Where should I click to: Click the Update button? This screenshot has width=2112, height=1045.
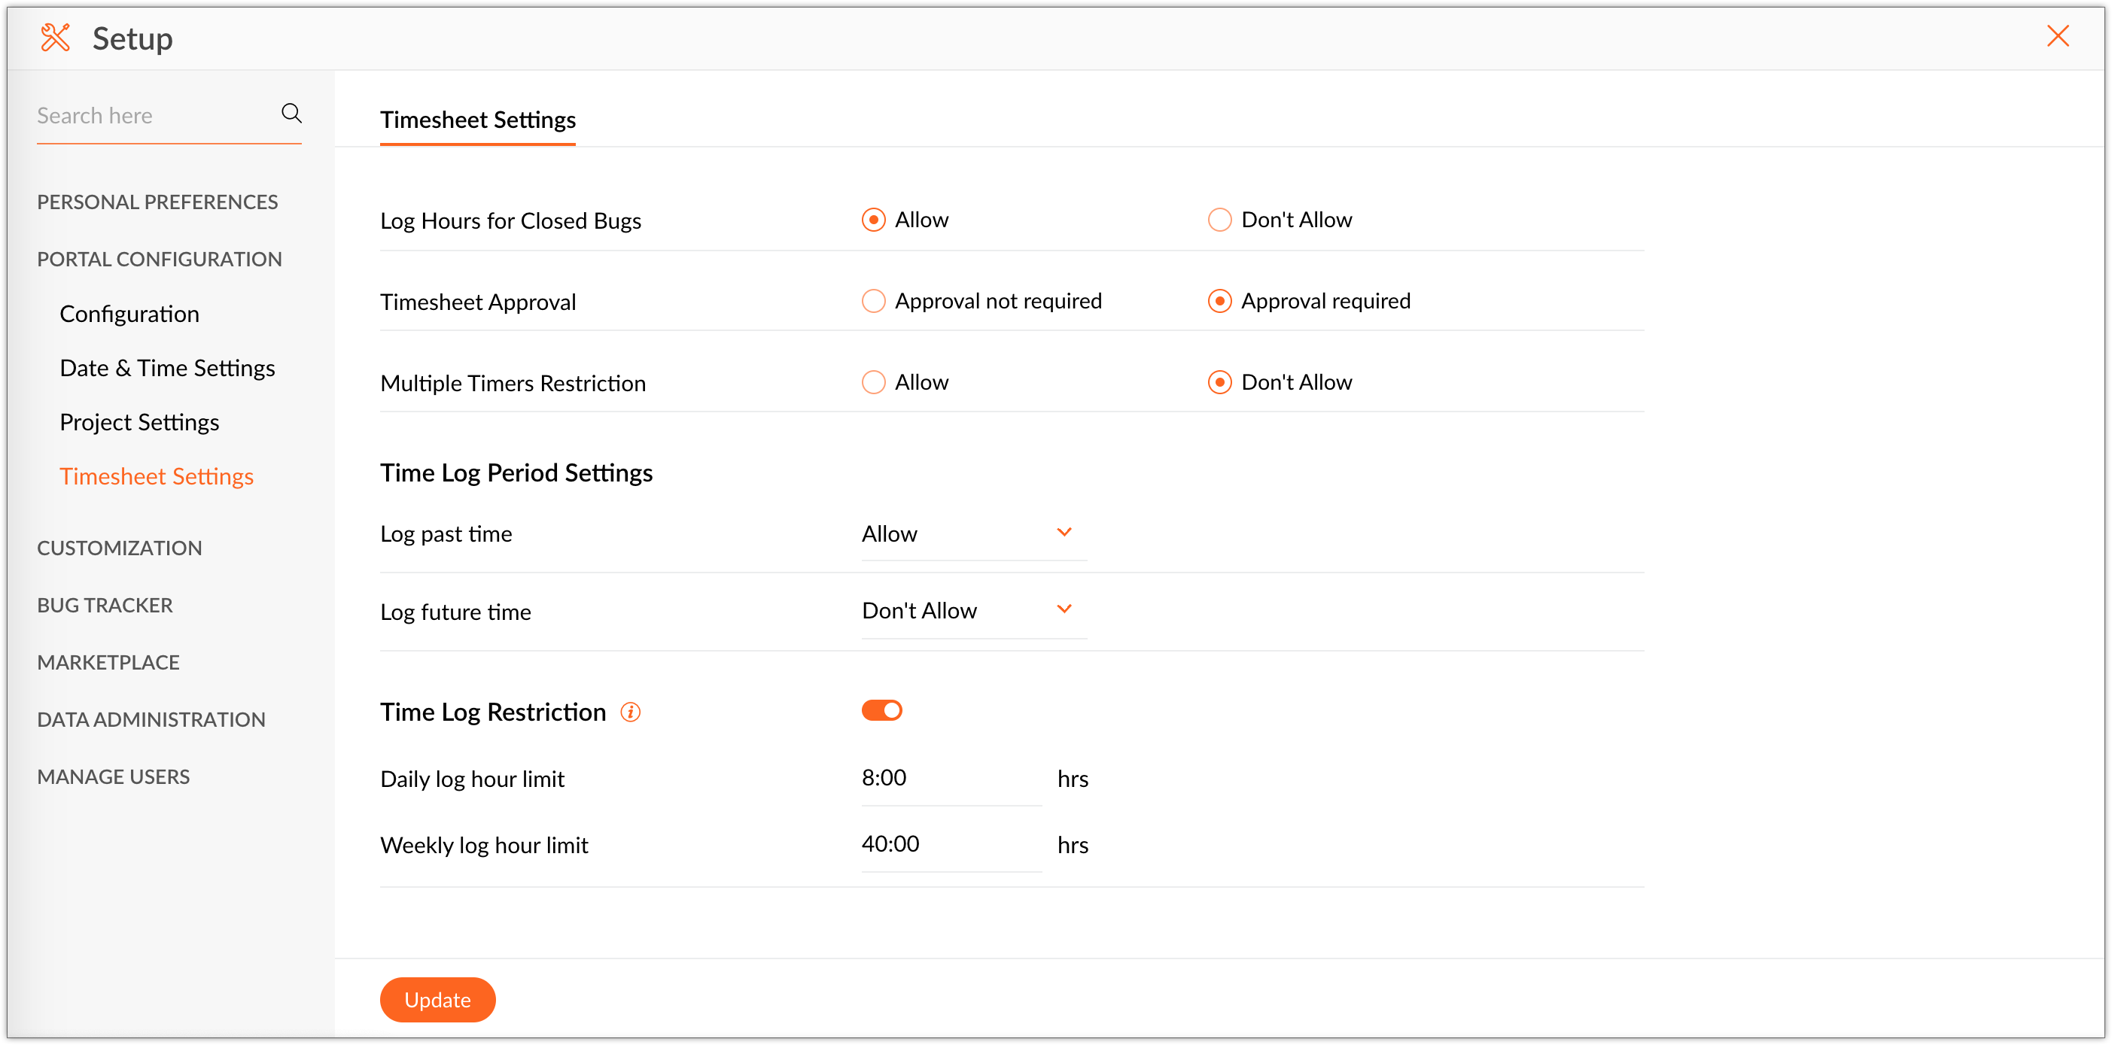[x=437, y=1000]
